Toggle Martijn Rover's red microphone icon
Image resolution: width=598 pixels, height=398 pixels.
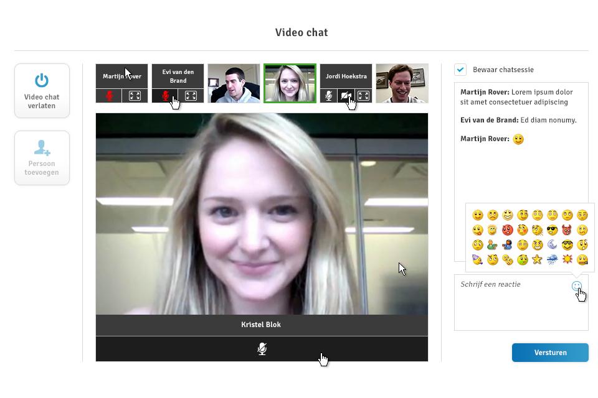(110, 96)
